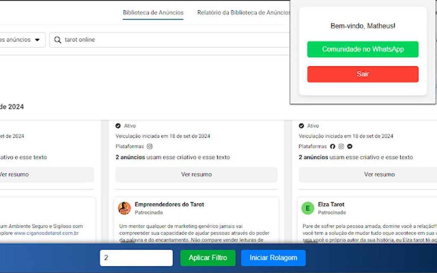Viewport: 437px width, 273px height.
Task: Click the red Sair button
Action: tap(362, 74)
